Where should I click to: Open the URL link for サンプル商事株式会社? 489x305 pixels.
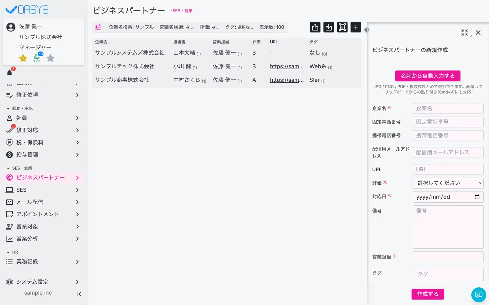287,80
